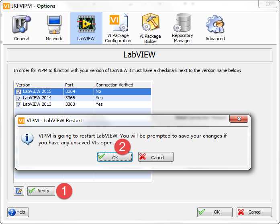Image resolution: width=280 pixels, height=224 pixels.
Task: Click the VI logo in Options title bar
Action: 6,6
